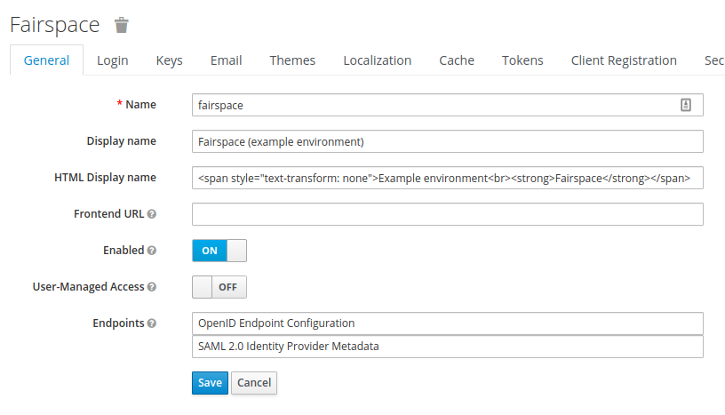Click the contact card icon in Name field

(686, 105)
